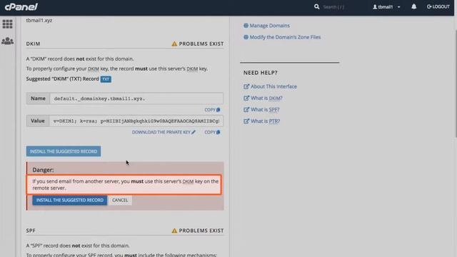Open the notifications bell
The image size is (457, 257).
click(414, 6)
